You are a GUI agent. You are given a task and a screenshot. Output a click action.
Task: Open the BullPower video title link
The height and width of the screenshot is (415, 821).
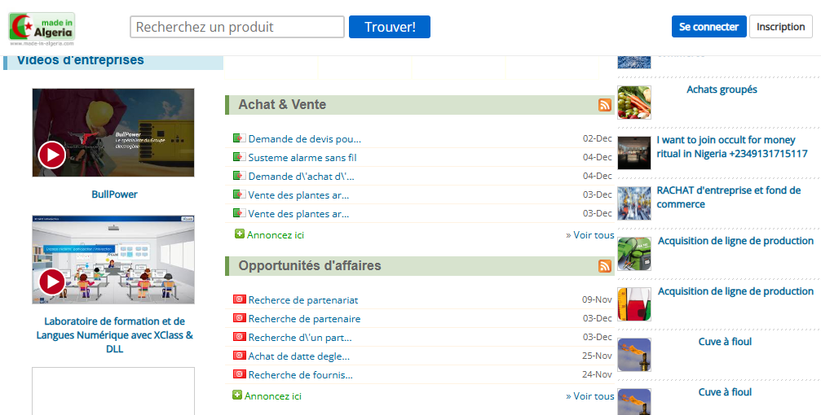pos(114,194)
